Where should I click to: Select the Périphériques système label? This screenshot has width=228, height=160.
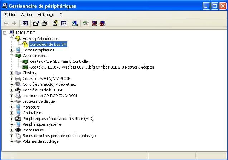(x=42, y=124)
